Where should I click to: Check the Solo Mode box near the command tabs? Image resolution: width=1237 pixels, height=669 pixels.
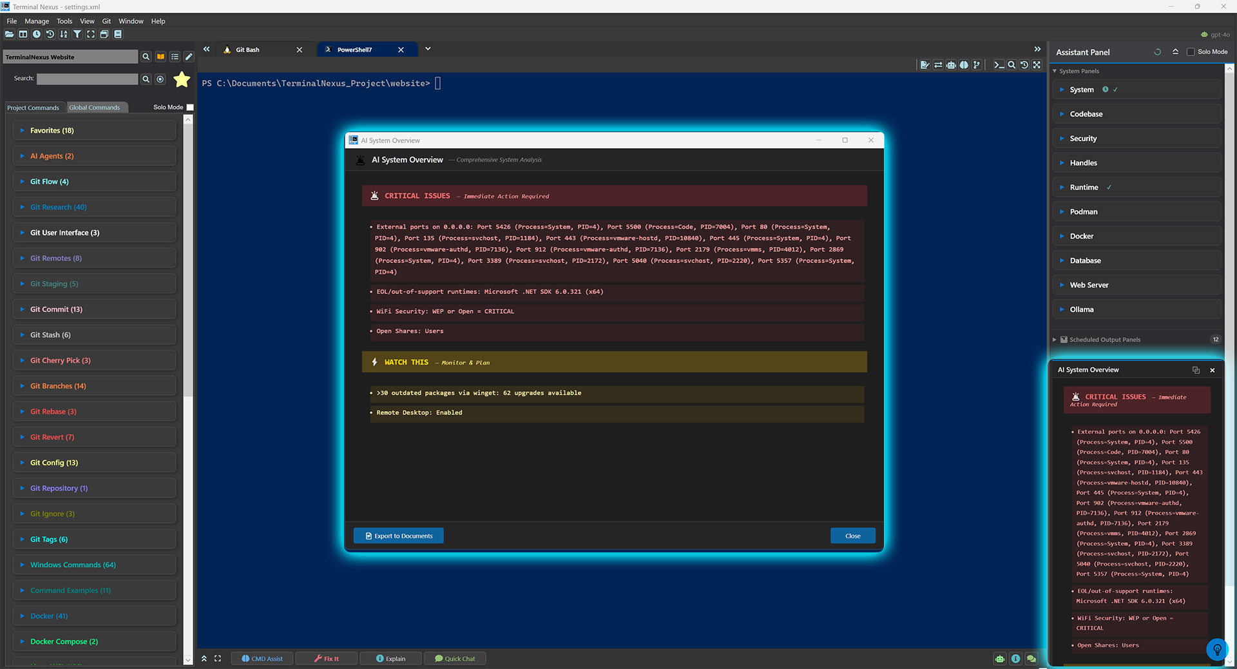(190, 107)
